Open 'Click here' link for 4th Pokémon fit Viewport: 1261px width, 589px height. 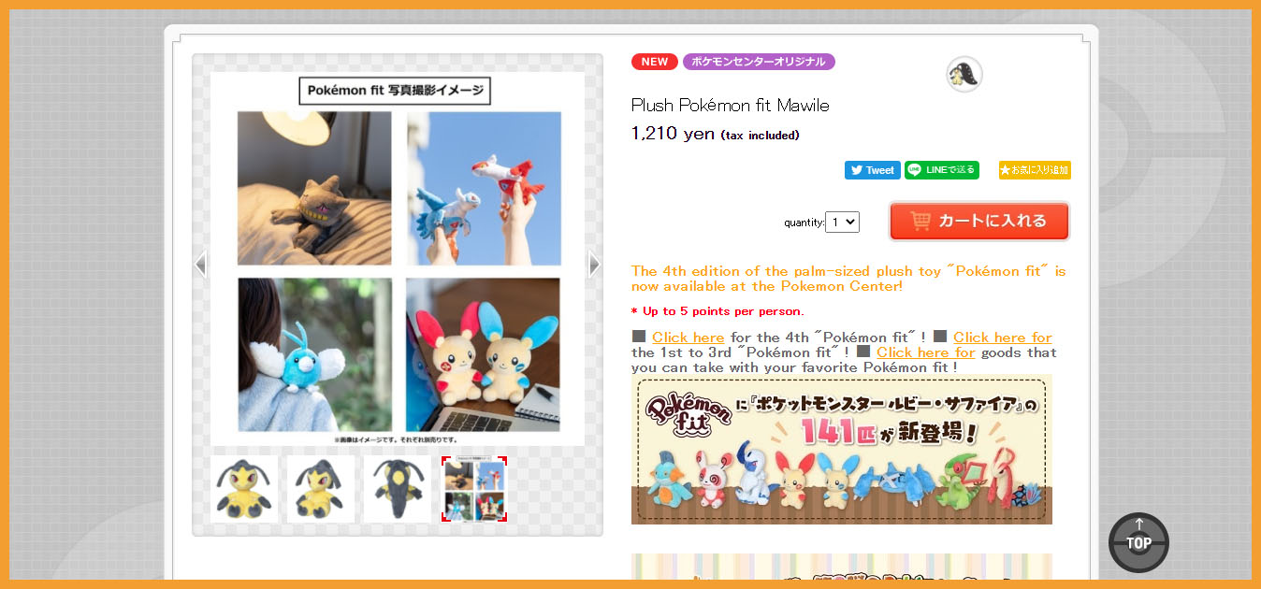click(x=688, y=338)
